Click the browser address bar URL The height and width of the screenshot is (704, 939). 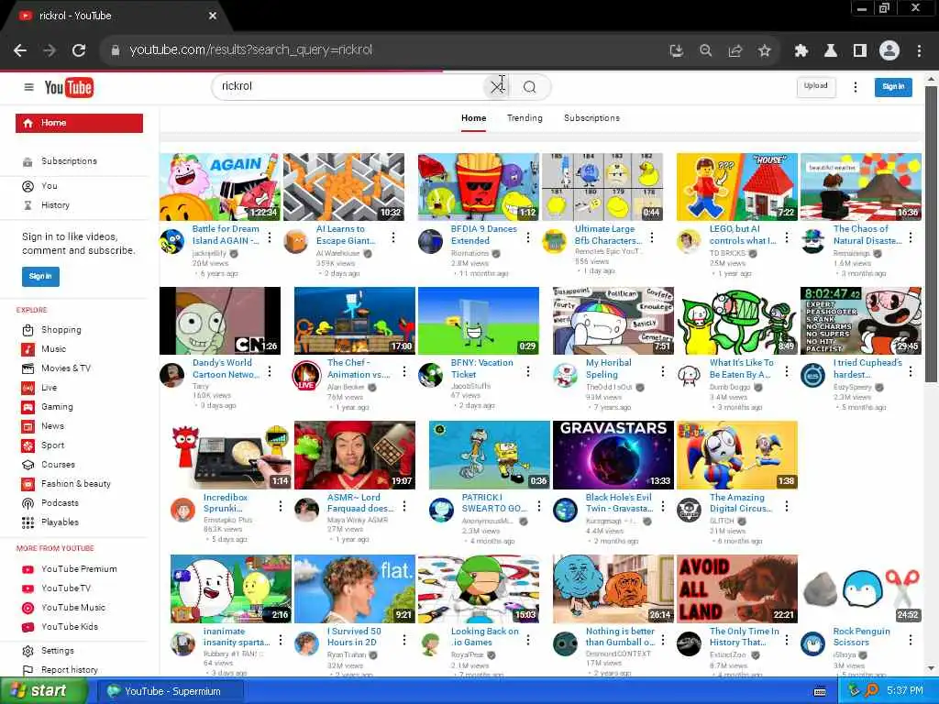(x=251, y=50)
